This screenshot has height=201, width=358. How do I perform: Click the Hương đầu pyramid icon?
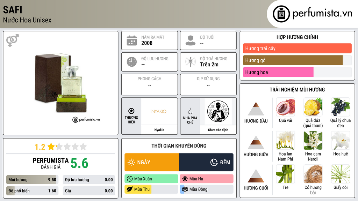pyautogui.click(x=256, y=109)
